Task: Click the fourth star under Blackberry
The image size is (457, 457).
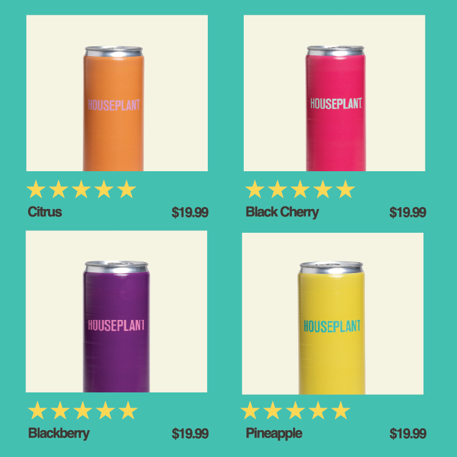Action: (105, 410)
